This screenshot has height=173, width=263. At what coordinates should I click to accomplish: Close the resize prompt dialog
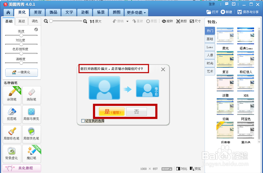coord(163,69)
